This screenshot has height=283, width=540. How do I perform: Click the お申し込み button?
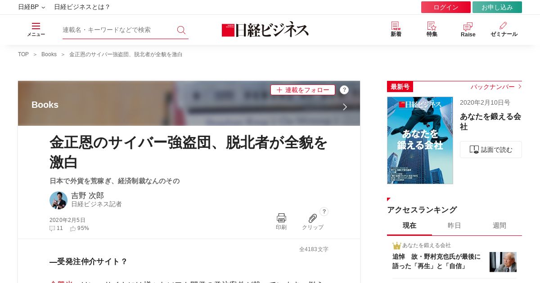[497, 7]
